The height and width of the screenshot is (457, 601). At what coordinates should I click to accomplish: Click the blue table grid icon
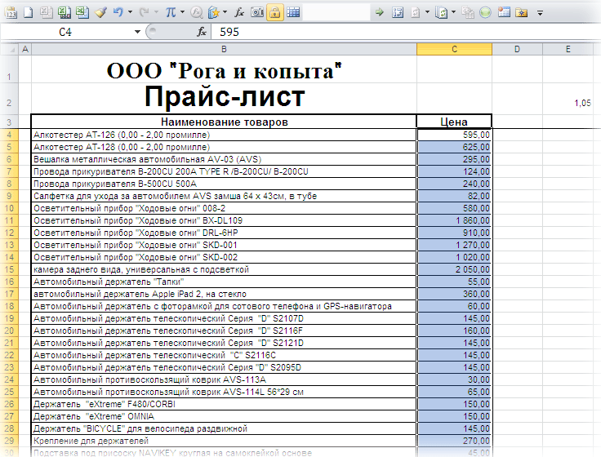coord(293,12)
